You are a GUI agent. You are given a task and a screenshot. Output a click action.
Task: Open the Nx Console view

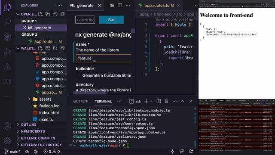point(7,81)
